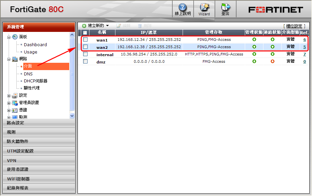Click wan1 連結狀態 green up icon
The image size is (312, 196).
[272, 39]
